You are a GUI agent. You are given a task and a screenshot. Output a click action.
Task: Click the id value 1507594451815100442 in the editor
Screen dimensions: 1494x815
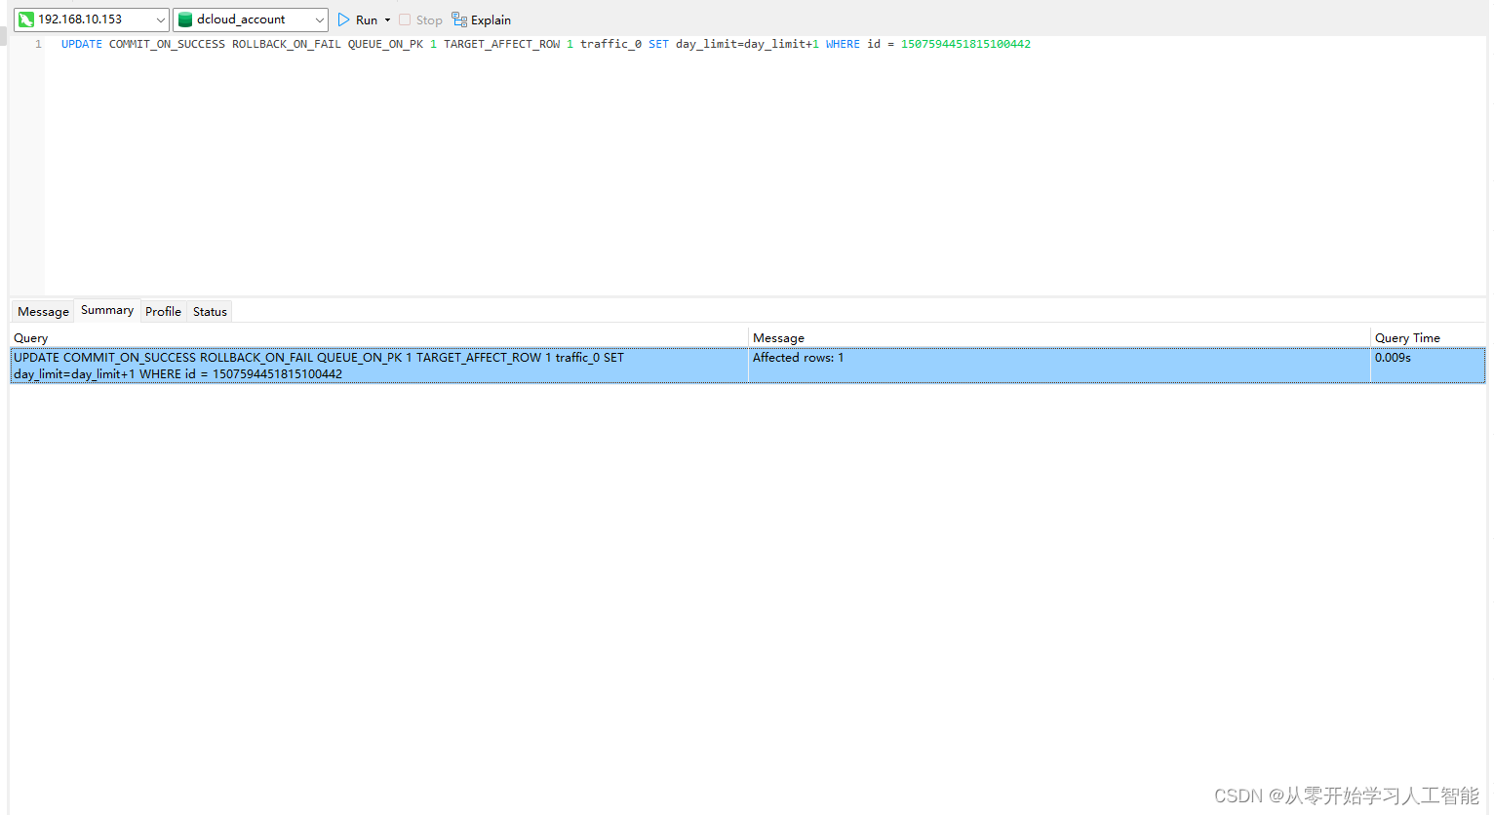[x=965, y=44]
